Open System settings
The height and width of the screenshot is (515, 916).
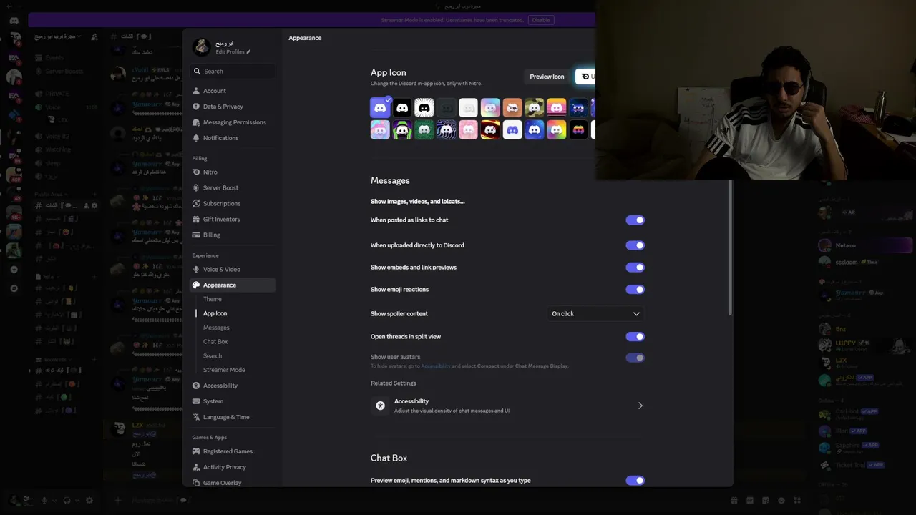click(233, 401)
